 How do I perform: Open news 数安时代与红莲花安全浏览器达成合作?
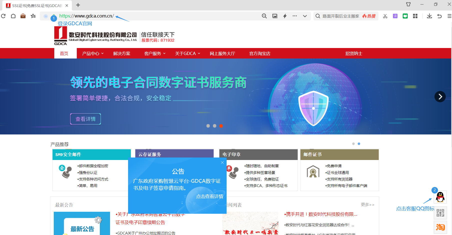319,225
